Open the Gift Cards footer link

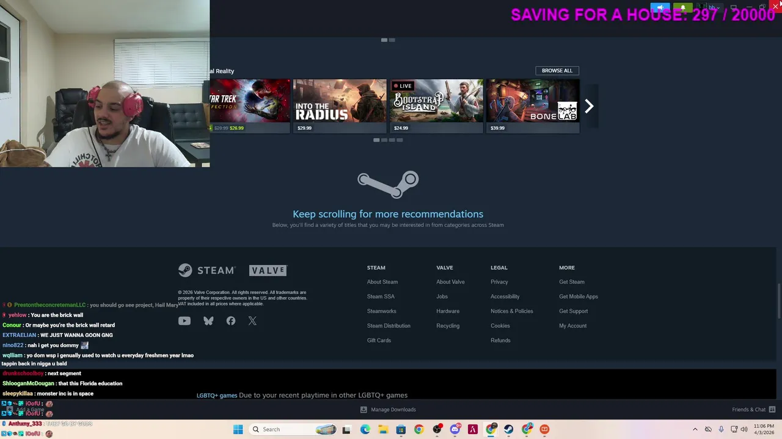coord(379,340)
